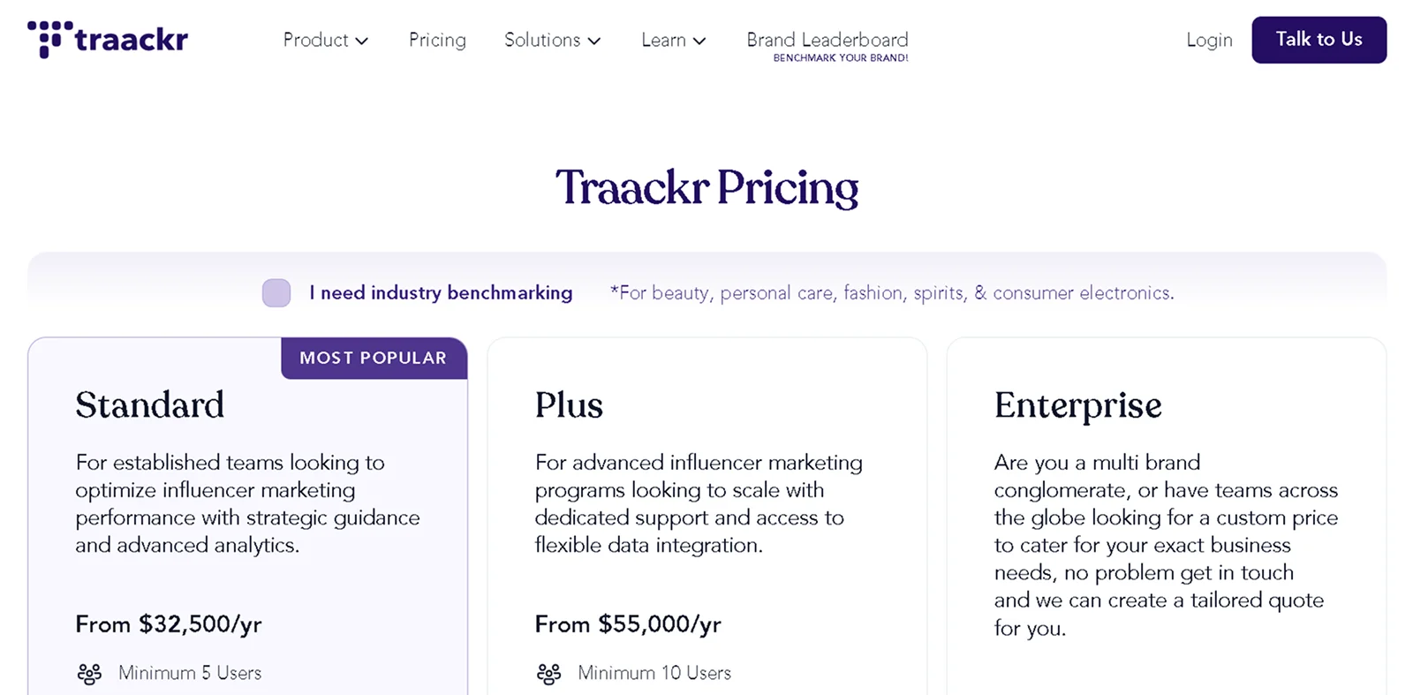Click the 'BENCHMARK YOUR BRAND!' text

click(x=840, y=57)
